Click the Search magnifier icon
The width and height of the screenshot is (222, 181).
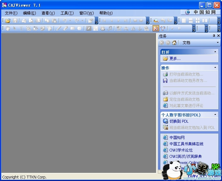(156, 21)
